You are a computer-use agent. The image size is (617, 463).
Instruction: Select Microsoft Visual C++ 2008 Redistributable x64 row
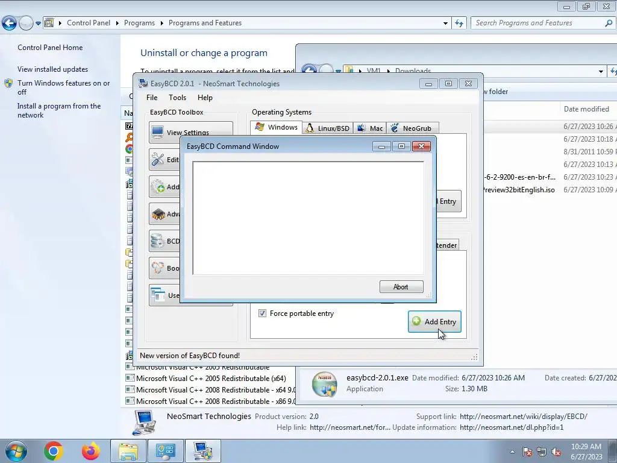coord(210,390)
